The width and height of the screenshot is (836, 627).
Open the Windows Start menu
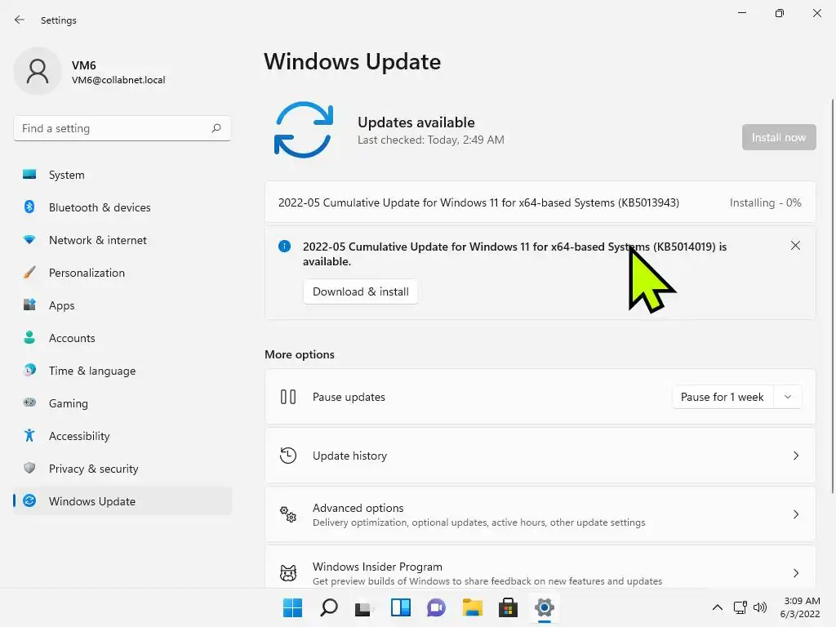point(292,607)
